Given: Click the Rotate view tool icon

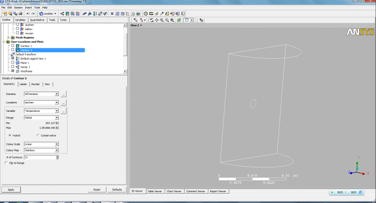Looking at the screenshot, I should pos(152,20).
